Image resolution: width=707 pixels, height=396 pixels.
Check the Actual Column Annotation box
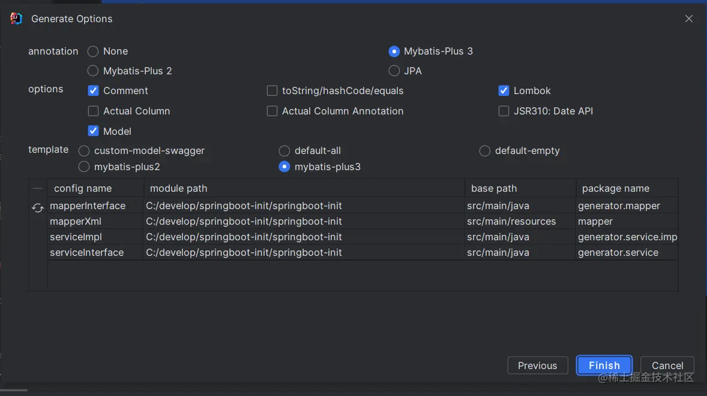[x=272, y=111]
